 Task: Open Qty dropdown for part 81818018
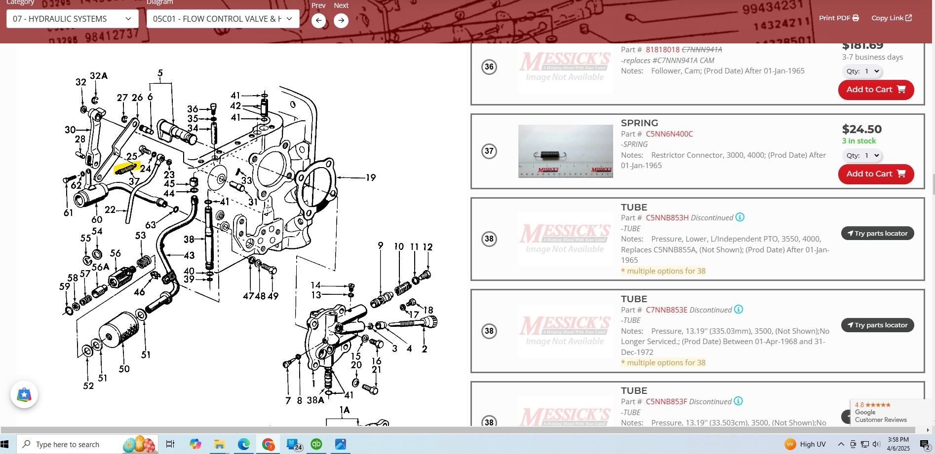(x=862, y=71)
